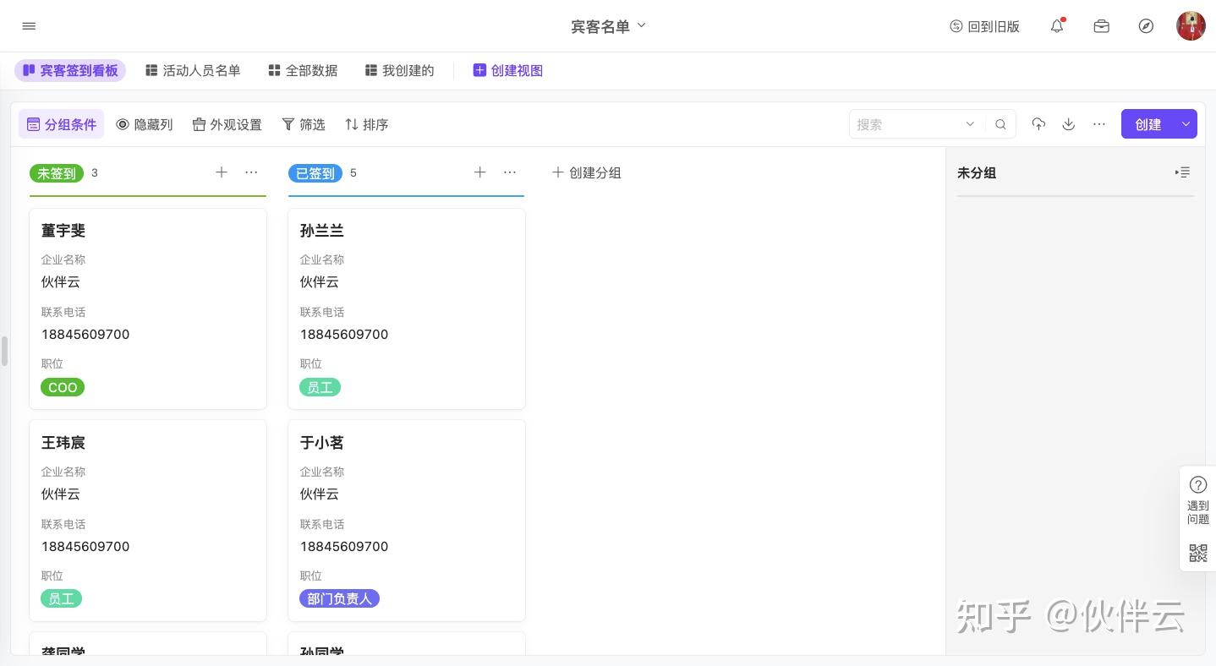Viewport: 1216px width, 666px height.
Task: Click the 搜索 input field
Action: [905, 124]
